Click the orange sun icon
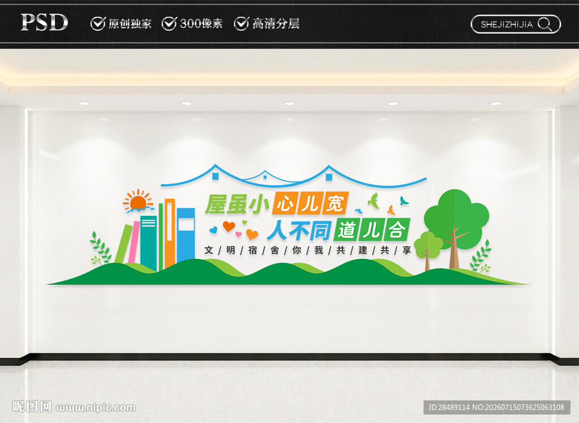Screen dimensions: 579x423 139,202
